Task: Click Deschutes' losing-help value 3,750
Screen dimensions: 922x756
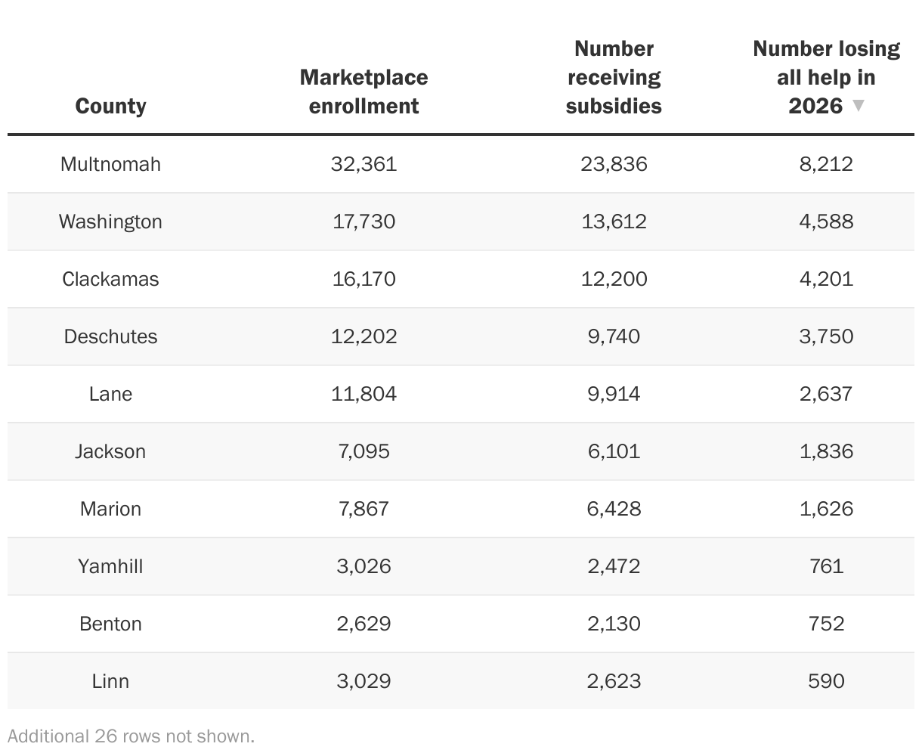Action: coord(826,336)
